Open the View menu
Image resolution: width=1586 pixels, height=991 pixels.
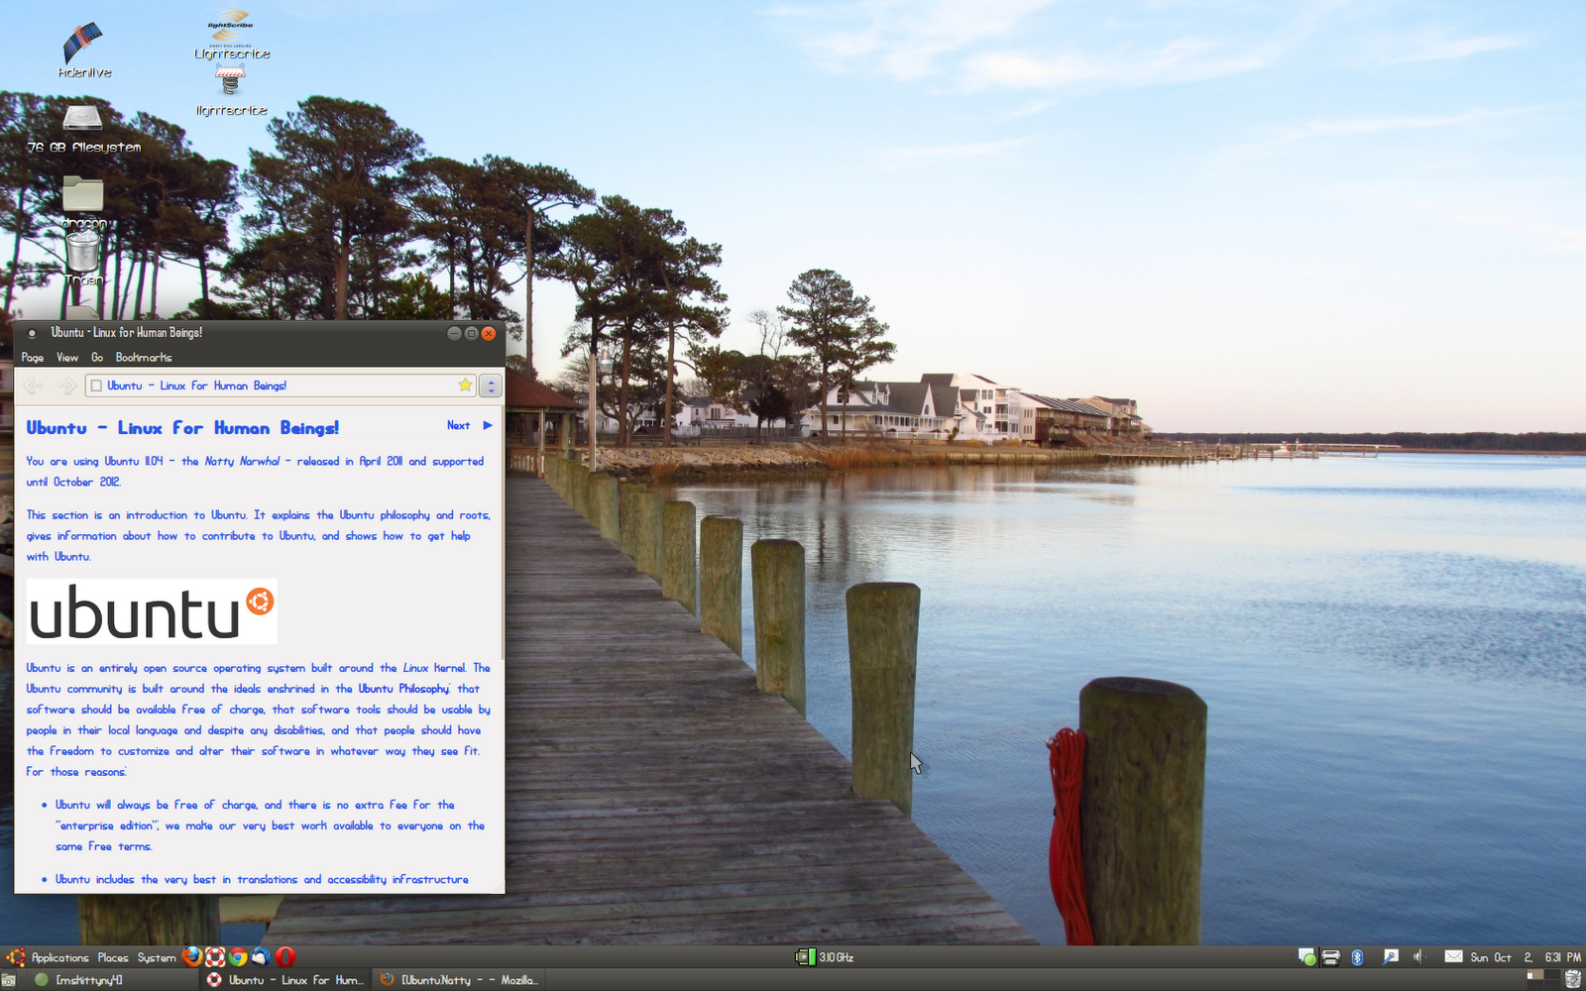point(67,357)
